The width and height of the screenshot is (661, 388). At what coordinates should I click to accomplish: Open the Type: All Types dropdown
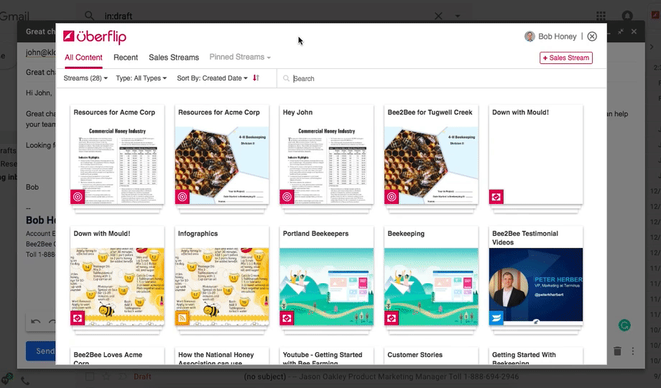(x=142, y=78)
